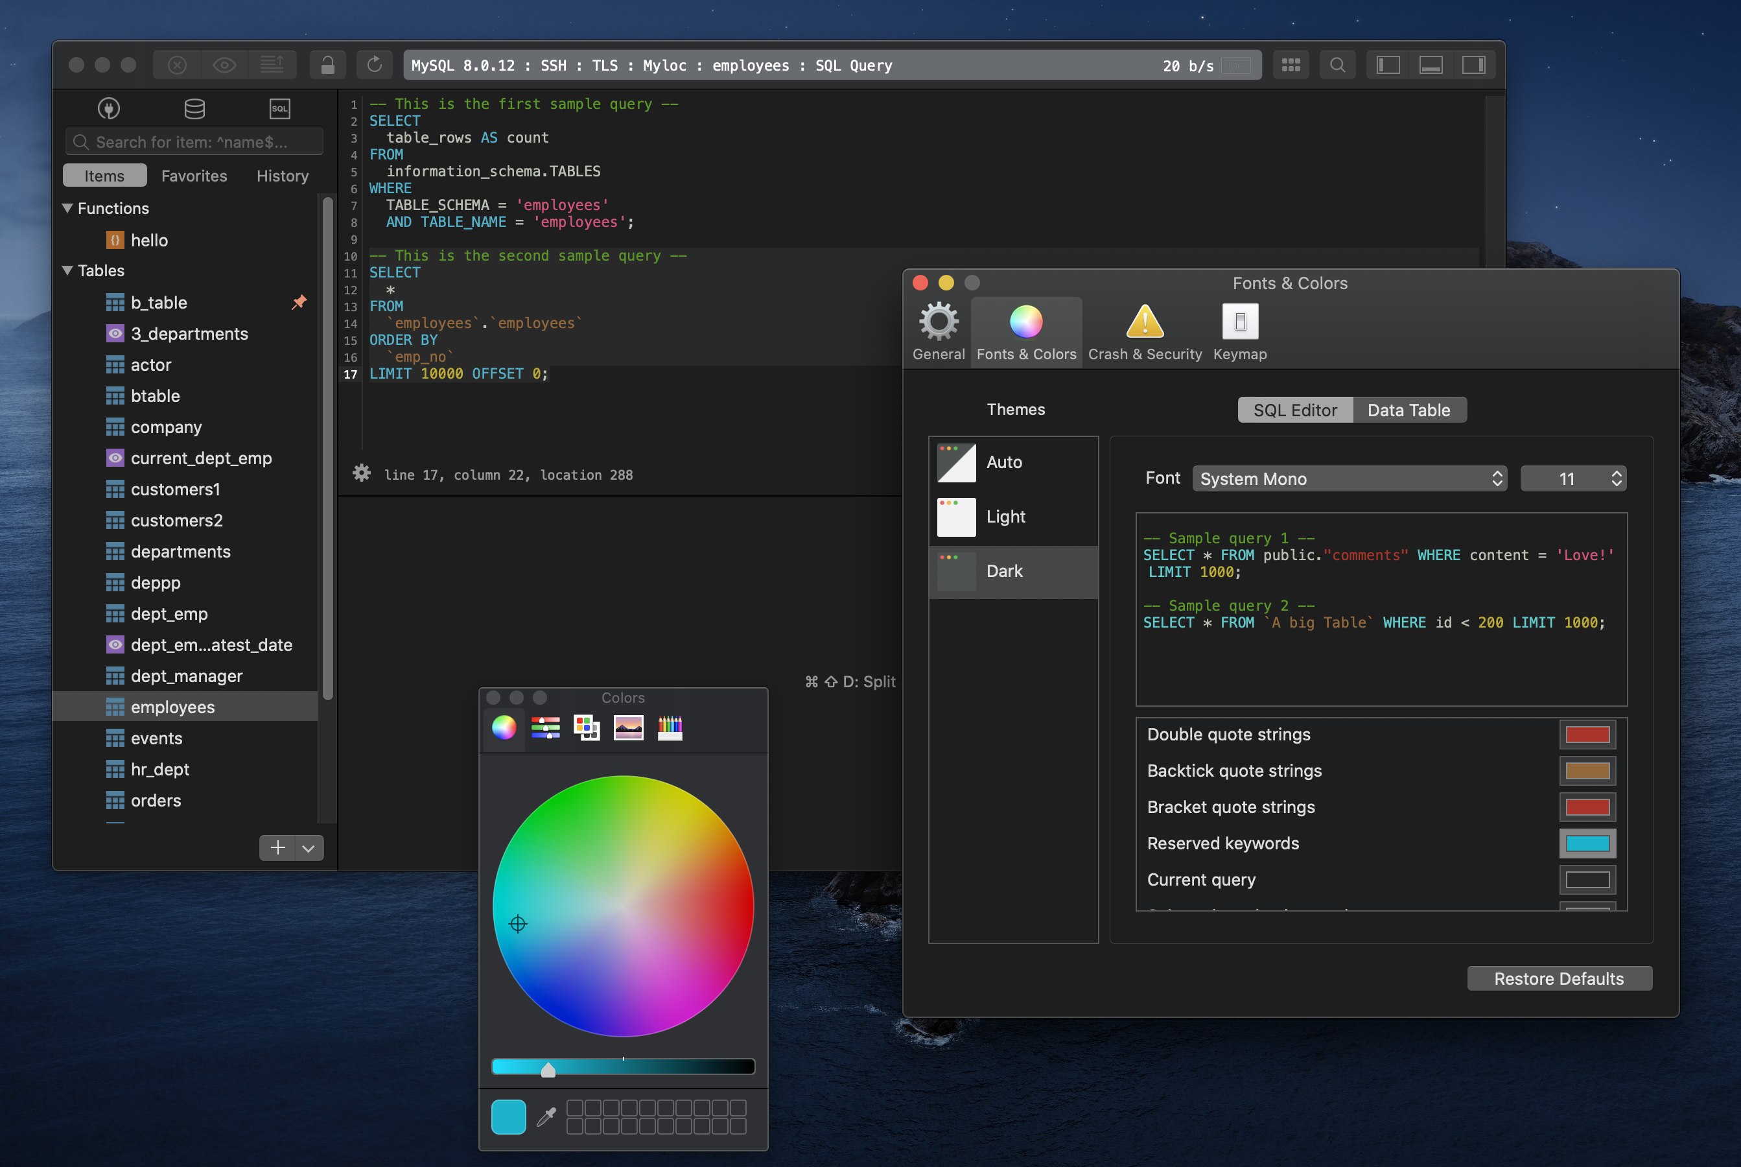This screenshot has height=1167, width=1741.
Task: Click Restore Defaults button
Action: [x=1560, y=978]
